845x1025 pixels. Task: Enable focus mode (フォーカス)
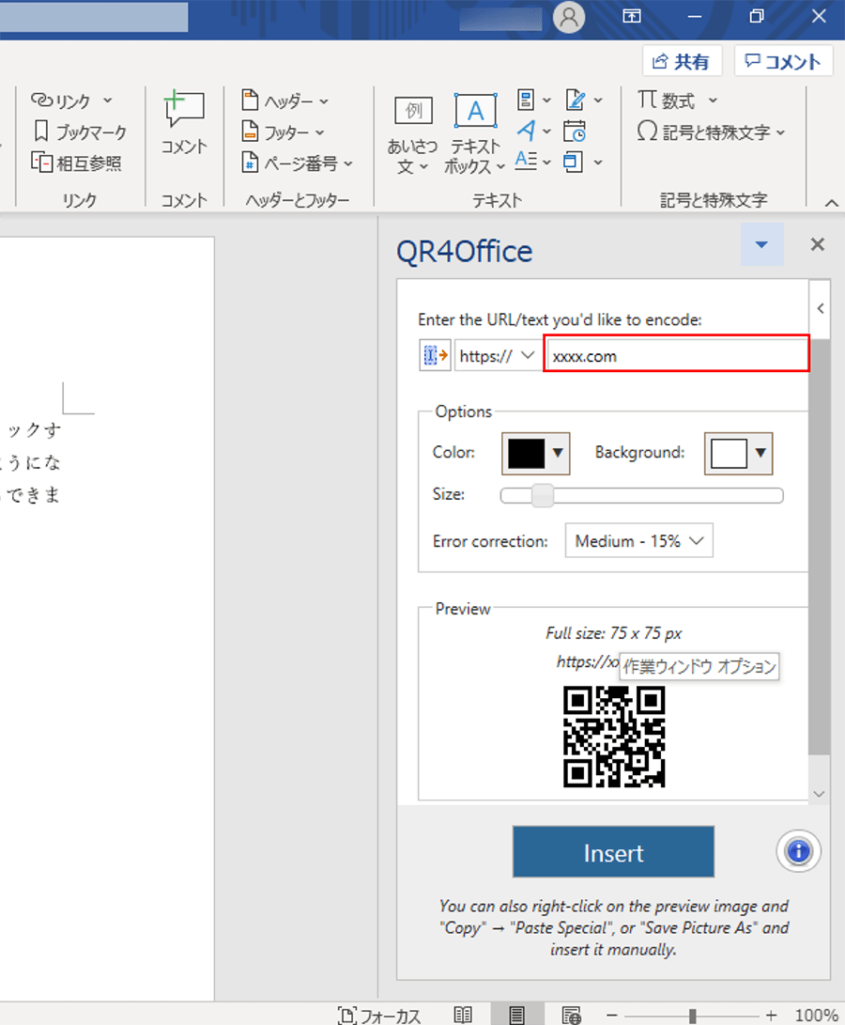[x=379, y=1015]
